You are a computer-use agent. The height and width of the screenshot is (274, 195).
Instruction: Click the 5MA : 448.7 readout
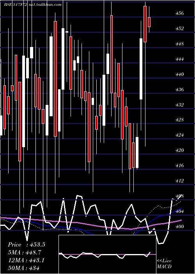(x=25, y=252)
